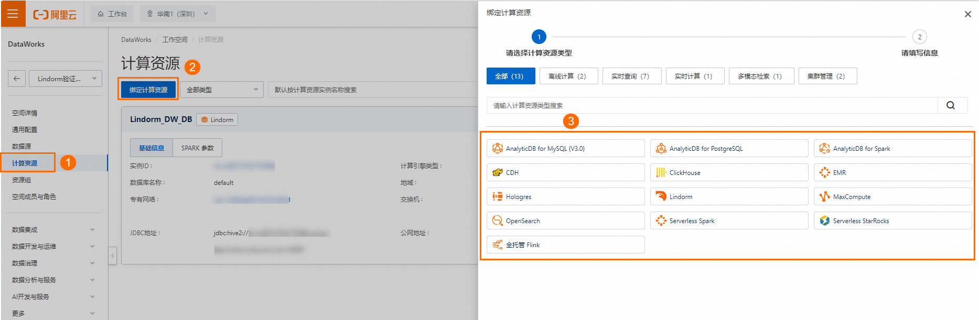The width and height of the screenshot is (979, 320).
Task: Open 通用配置 in the sidebar
Action: tap(25, 129)
